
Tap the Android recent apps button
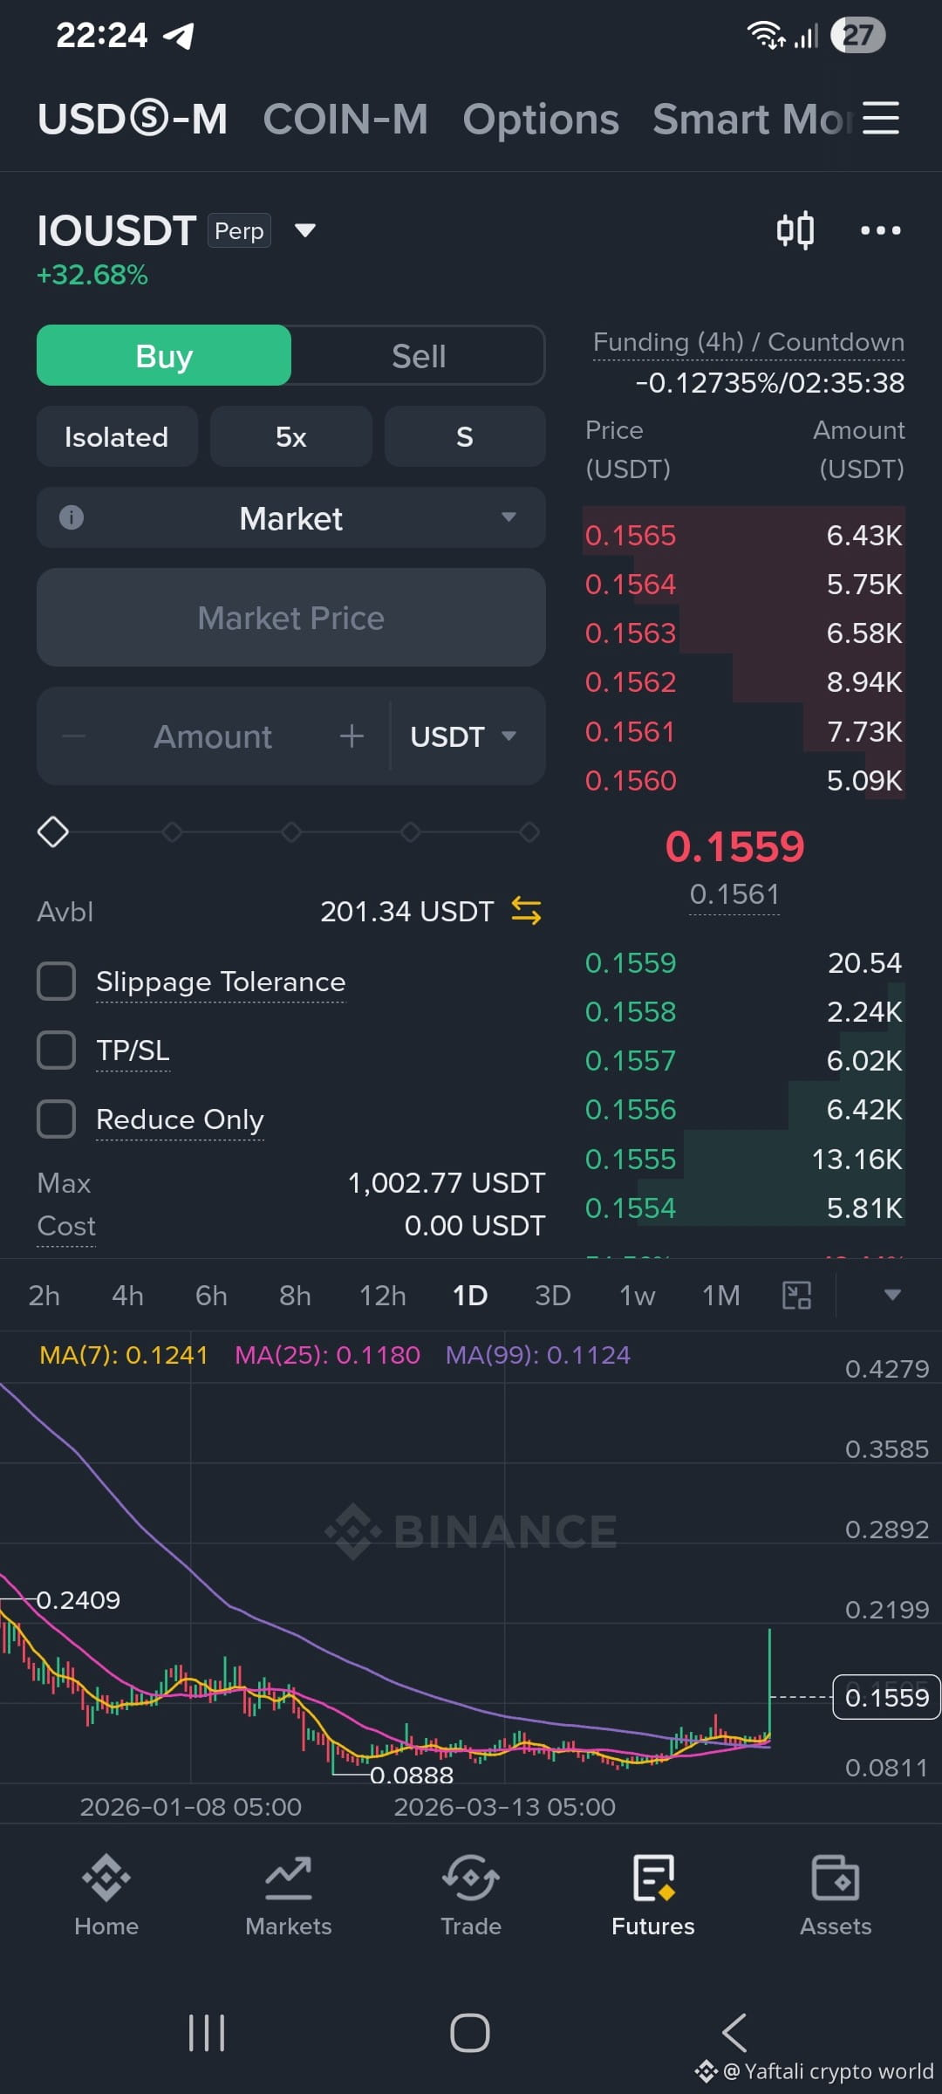tap(207, 2033)
